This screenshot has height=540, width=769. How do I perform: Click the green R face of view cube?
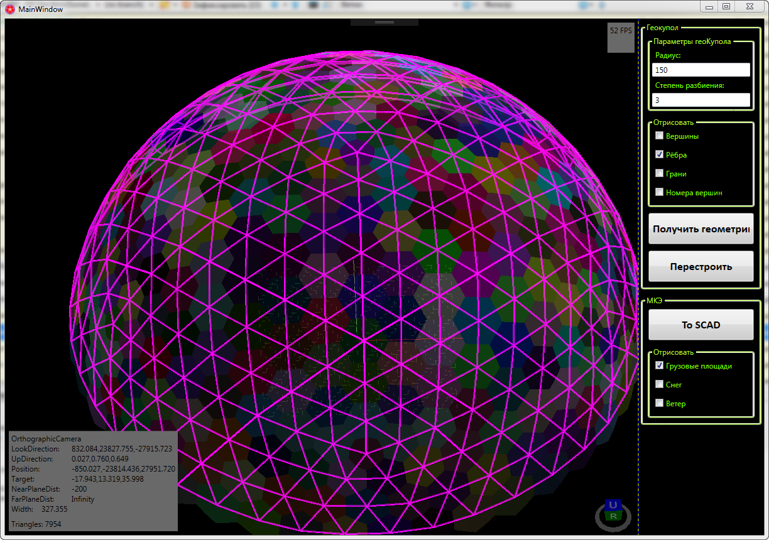pyautogui.click(x=612, y=516)
